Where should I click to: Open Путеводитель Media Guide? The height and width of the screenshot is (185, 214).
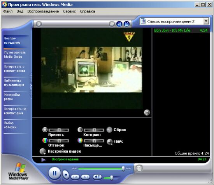15,55
